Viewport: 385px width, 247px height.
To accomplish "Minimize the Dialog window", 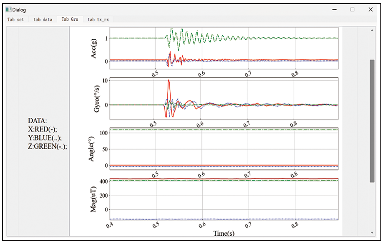I will point(334,10).
